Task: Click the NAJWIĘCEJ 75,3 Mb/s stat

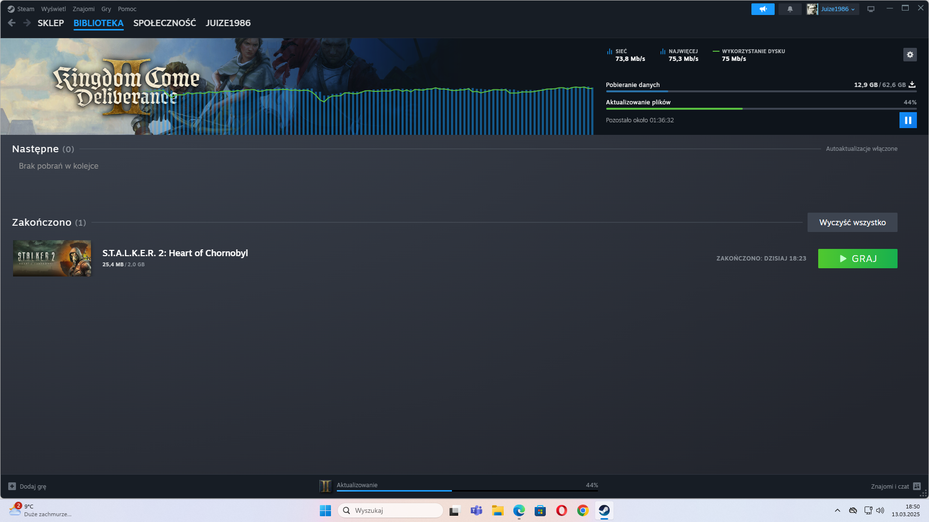Action: (679, 55)
